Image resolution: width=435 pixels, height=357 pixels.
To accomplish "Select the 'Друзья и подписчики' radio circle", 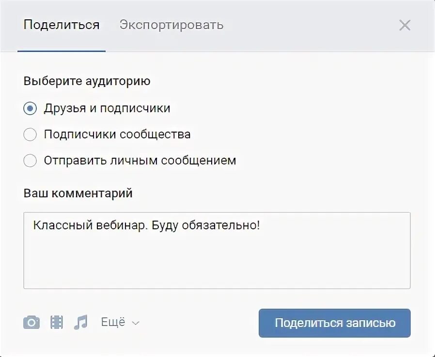I will pyautogui.click(x=30, y=108).
